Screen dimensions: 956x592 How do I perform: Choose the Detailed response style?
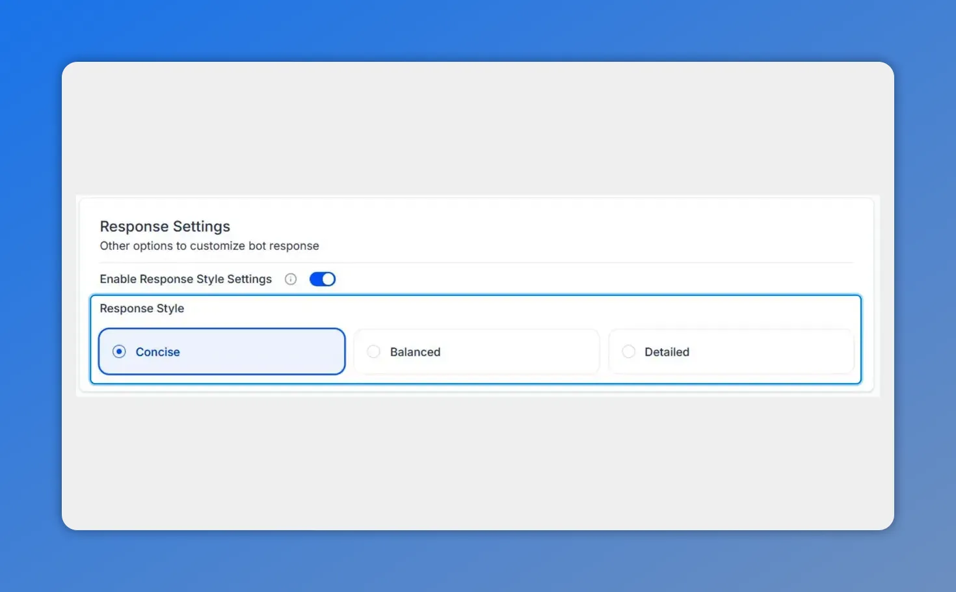tap(732, 351)
